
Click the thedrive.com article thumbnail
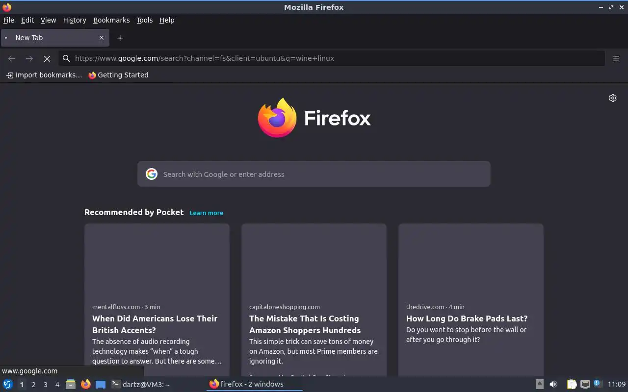coord(471,260)
